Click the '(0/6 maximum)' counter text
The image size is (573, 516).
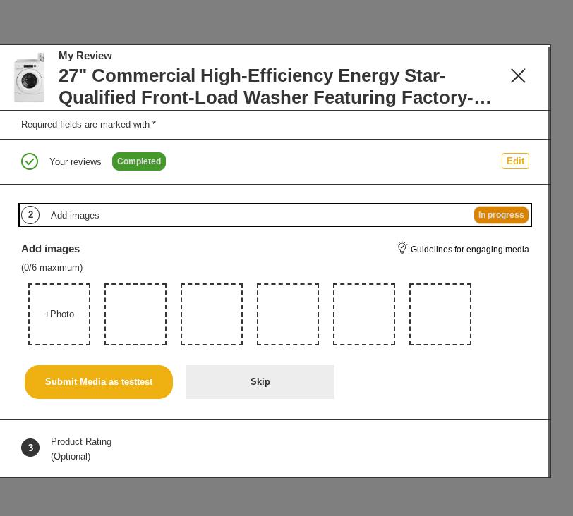tap(52, 267)
